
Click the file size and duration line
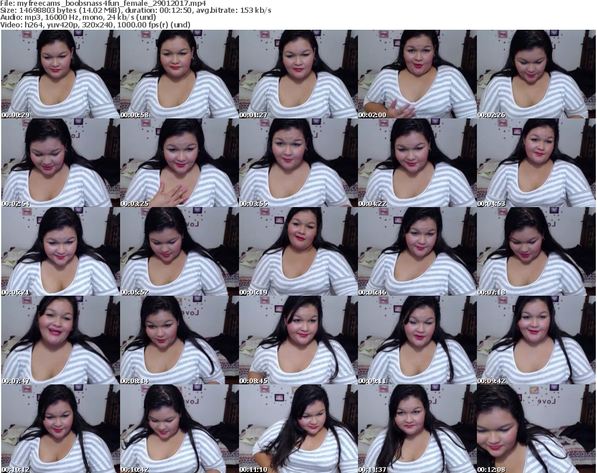135,10
